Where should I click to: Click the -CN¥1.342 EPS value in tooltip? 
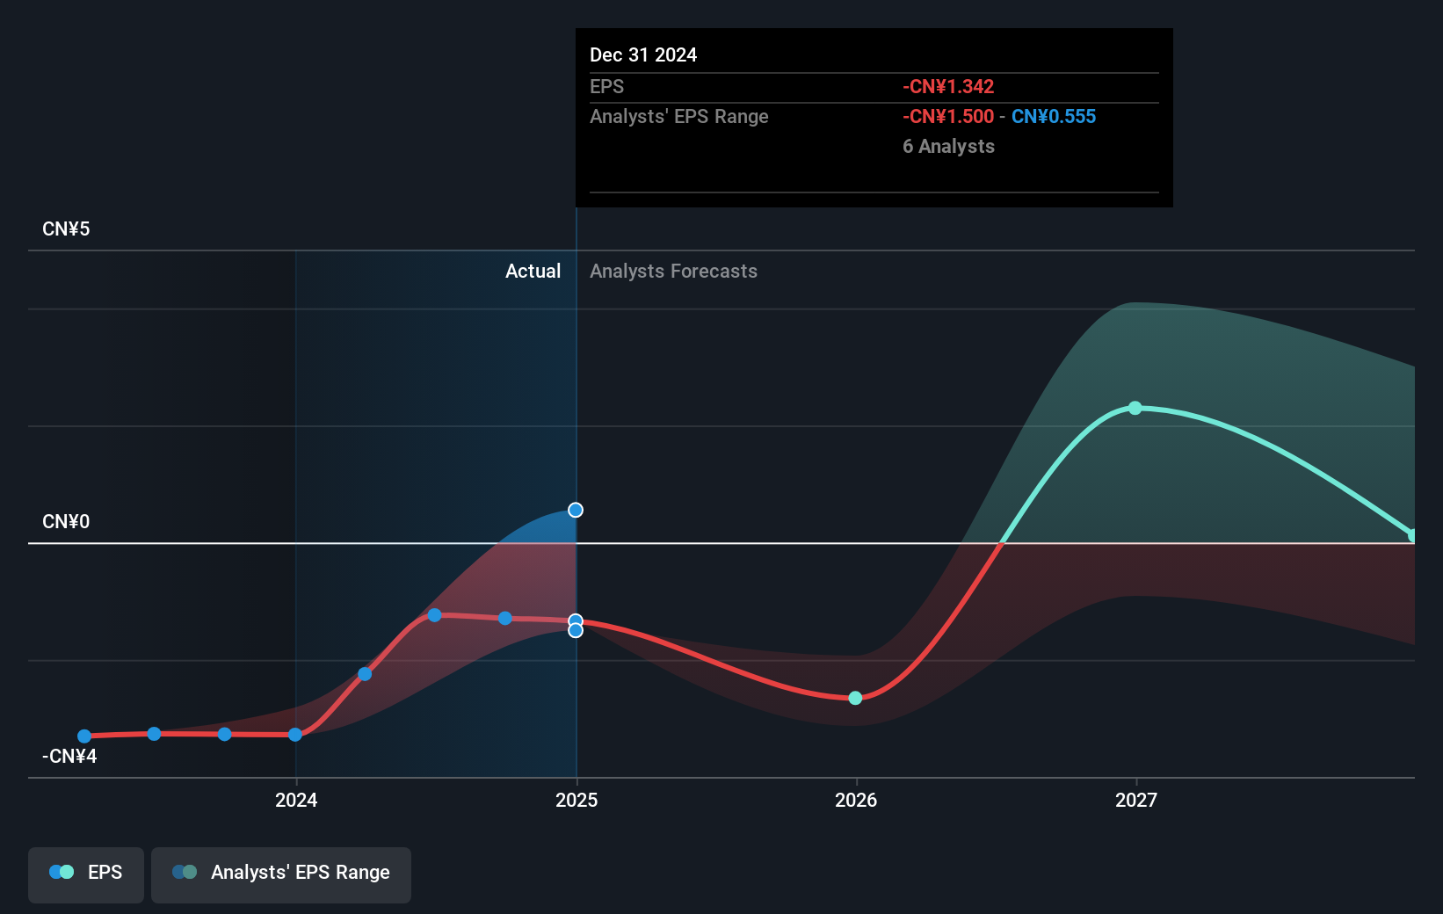click(x=948, y=86)
